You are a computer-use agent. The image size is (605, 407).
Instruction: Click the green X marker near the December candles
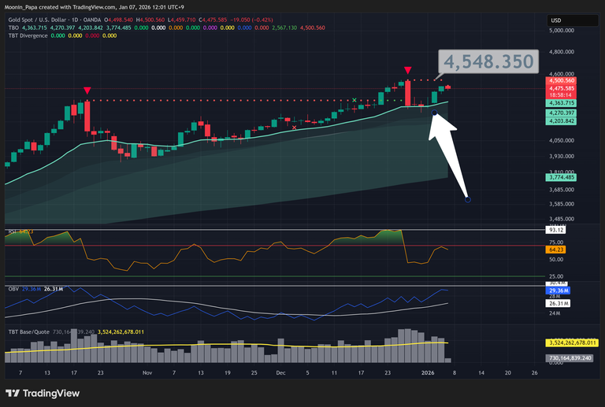click(355, 101)
